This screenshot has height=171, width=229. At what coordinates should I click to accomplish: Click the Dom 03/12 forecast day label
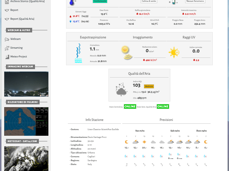point(201,131)
